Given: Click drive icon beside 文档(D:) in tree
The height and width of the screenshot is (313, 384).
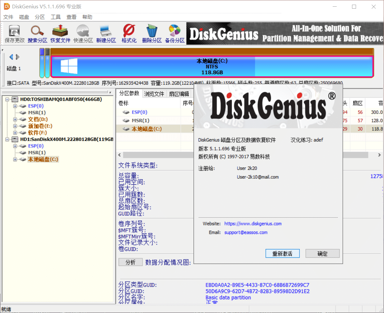Looking at the screenshot, I should click(x=23, y=119).
